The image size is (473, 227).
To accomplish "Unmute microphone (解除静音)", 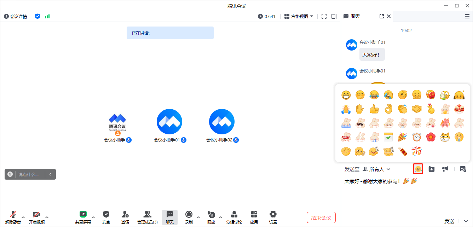I will [13, 217].
